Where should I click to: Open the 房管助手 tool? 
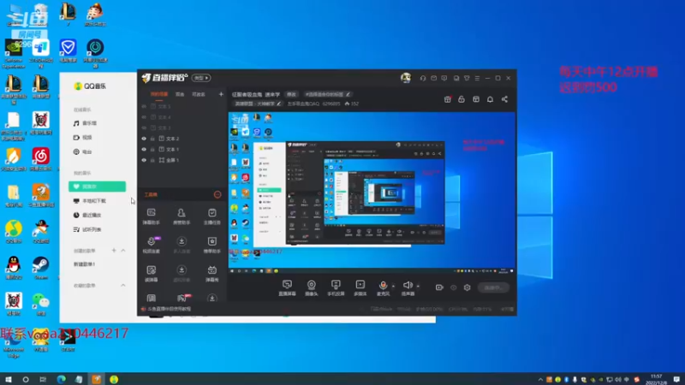(182, 216)
